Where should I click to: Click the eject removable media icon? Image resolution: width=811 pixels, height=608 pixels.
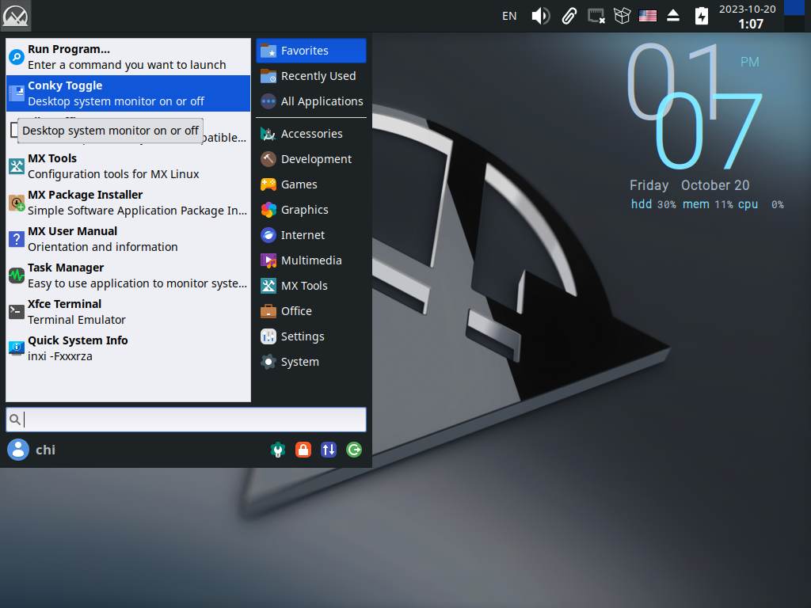(673, 16)
